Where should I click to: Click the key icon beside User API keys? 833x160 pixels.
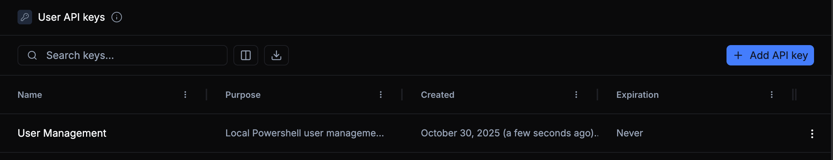coord(25,17)
